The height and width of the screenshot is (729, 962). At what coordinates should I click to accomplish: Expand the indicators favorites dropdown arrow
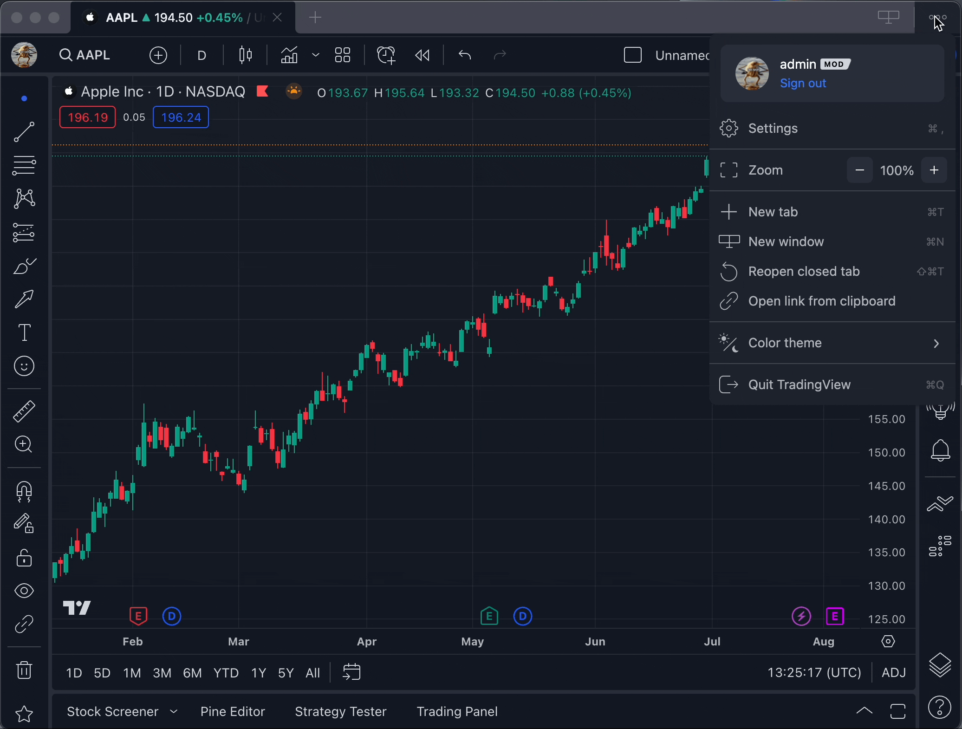coord(316,55)
